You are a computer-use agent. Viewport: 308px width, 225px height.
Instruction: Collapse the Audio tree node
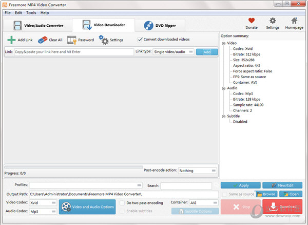224,88
